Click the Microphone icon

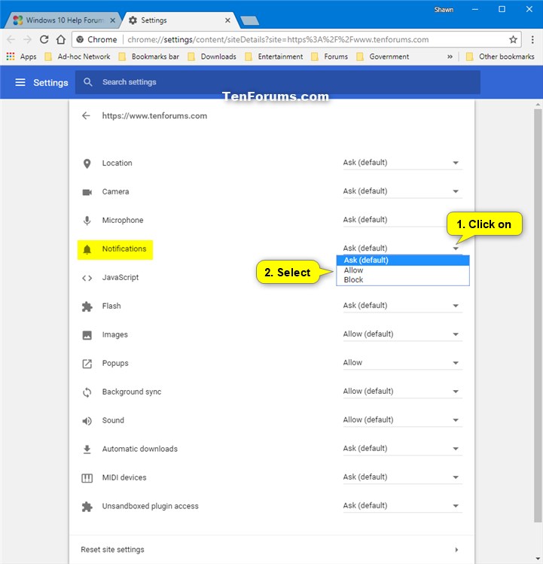pyautogui.click(x=87, y=221)
